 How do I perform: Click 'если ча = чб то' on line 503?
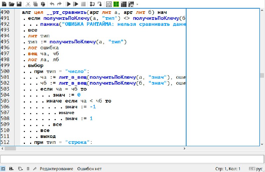coord(63,89)
